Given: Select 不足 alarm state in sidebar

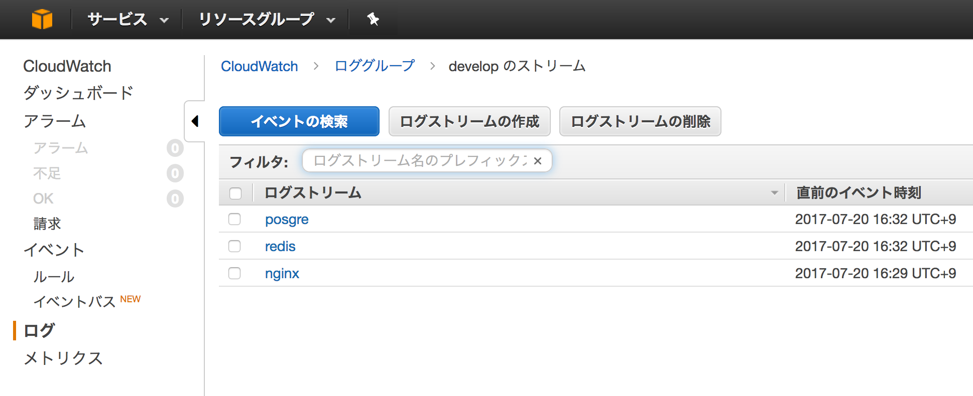Looking at the screenshot, I should [x=47, y=173].
